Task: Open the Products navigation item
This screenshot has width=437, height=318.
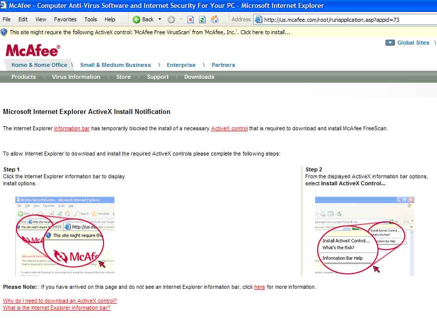Action: point(24,77)
